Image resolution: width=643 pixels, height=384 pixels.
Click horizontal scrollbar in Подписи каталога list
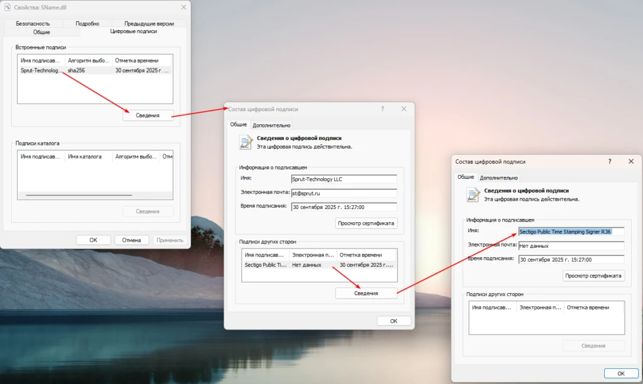click(x=78, y=195)
